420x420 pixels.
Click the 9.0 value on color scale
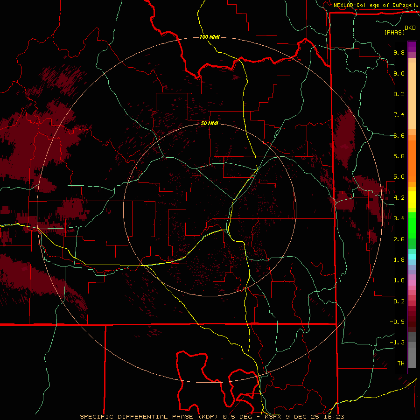399,73
